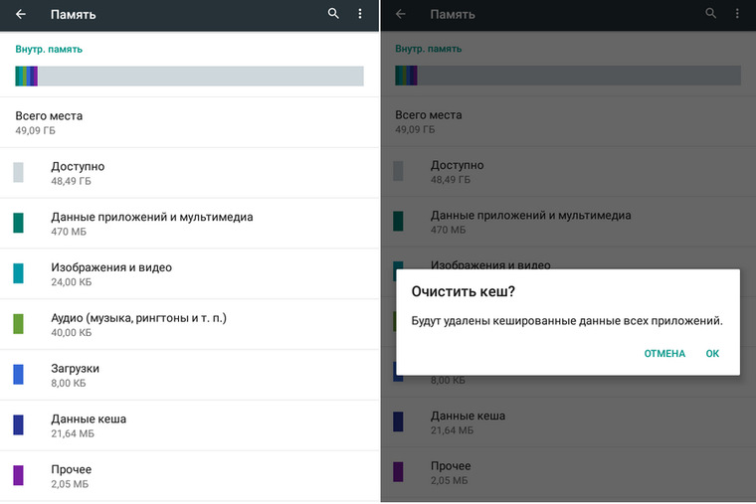The width and height of the screenshot is (756, 504).
Task: Open Изображения и видео on the left screen
Action: click(x=189, y=274)
